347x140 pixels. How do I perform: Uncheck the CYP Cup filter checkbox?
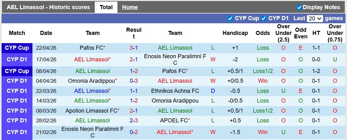pos(230,18)
